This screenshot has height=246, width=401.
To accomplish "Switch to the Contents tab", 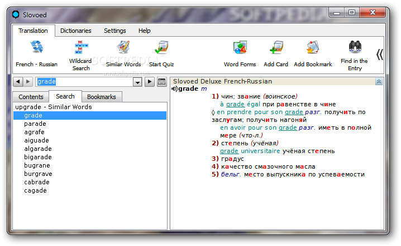I will [31, 97].
